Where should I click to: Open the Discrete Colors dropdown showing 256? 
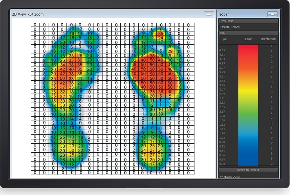tap(248, 32)
